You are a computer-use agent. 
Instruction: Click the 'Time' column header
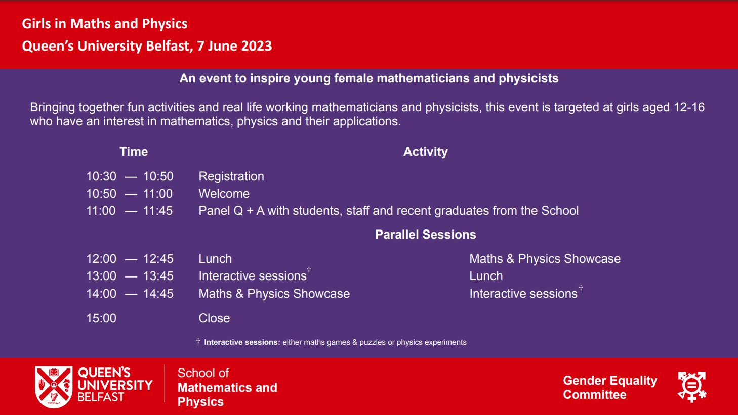134,152
